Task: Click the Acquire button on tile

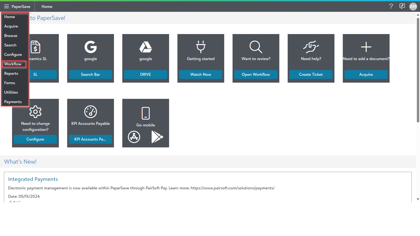Action: pos(366,74)
